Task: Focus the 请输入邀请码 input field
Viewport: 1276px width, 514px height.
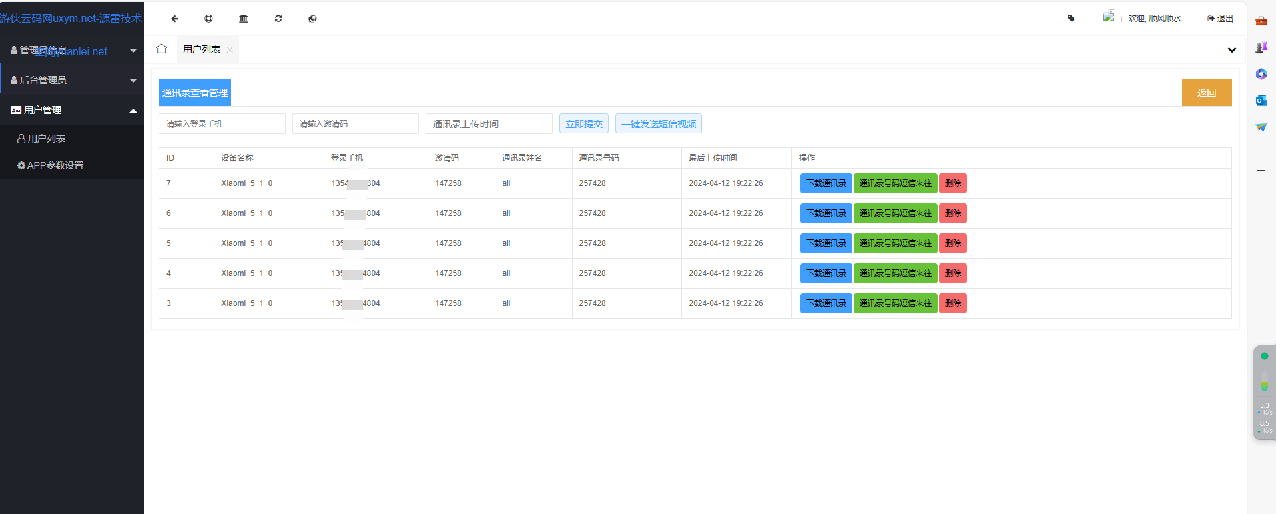Action: point(356,123)
